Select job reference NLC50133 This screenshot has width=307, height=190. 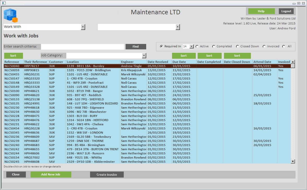pos(12,99)
